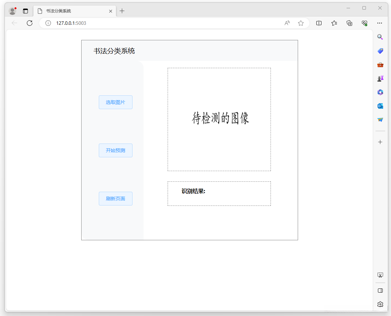Open Outlook from the sidebar
391x316 pixels.
[x=380, y=106]
